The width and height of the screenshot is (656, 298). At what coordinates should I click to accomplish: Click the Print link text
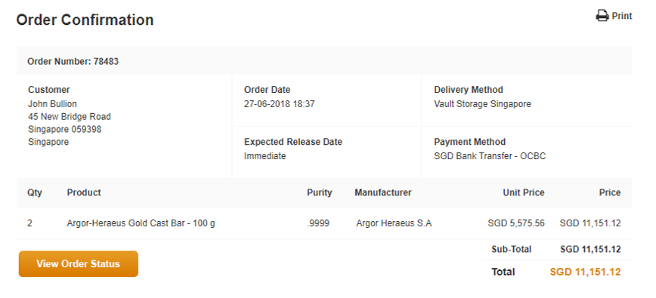[622, 16]
